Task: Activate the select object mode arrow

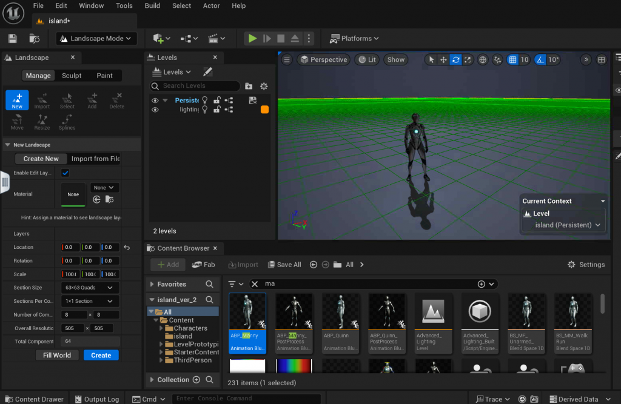Action: (431, 60)
